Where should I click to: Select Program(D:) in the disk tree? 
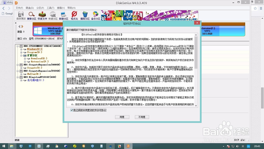(x=35, y=52)
